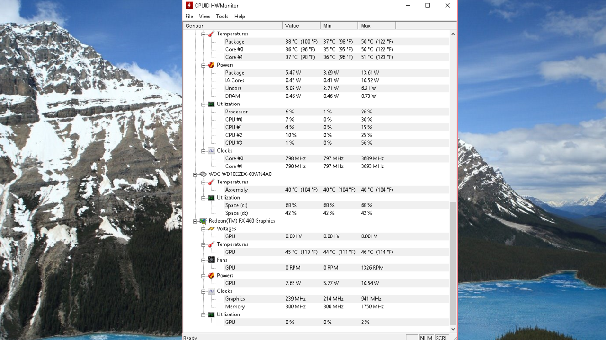Click the SCRL indicator in status bar
Screen dimensions: 606x340
442,338
